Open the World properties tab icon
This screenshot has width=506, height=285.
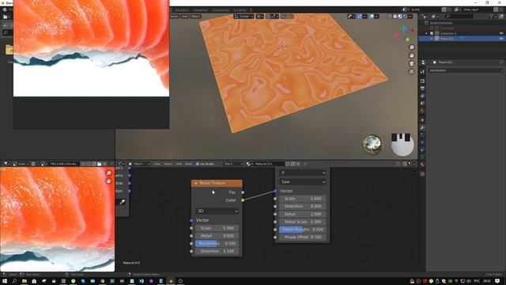pyautogui.click(x=422, y=111)
